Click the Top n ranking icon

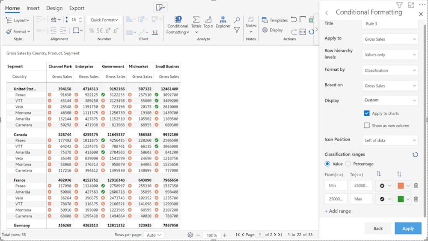208,20
